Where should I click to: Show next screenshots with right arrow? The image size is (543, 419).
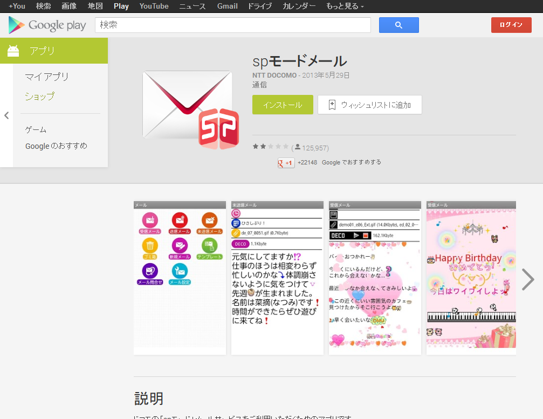pyautogui.click(x=528, y=279)
